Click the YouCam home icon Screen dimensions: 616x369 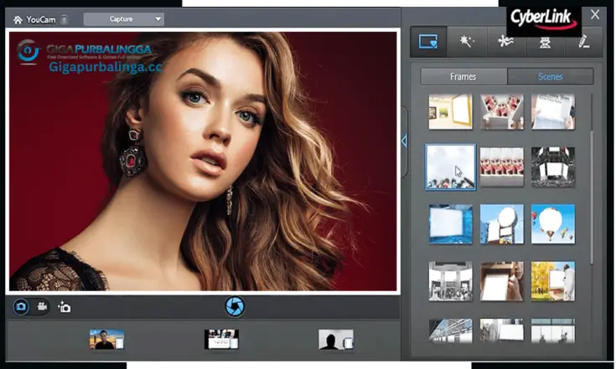[18, 19]
